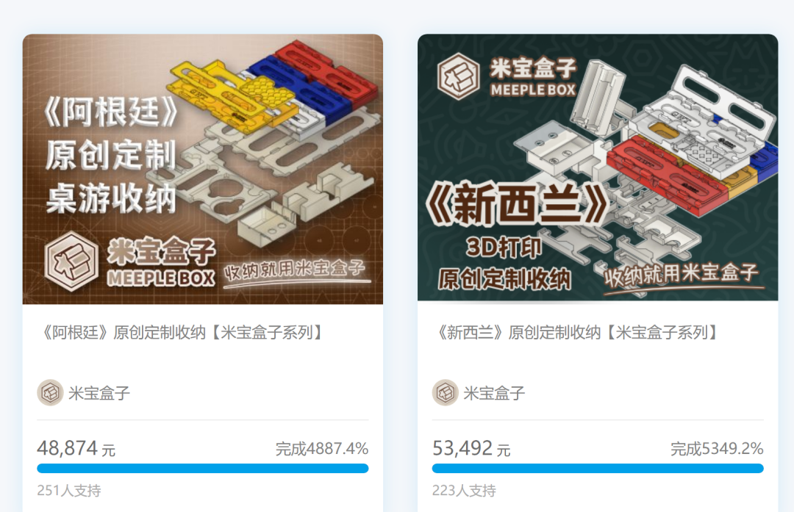Click the hexagon Meeple Box logo in the 阿根廷 banner
Viewport: 794px width, 512px height.
click(x=71, y=262)
